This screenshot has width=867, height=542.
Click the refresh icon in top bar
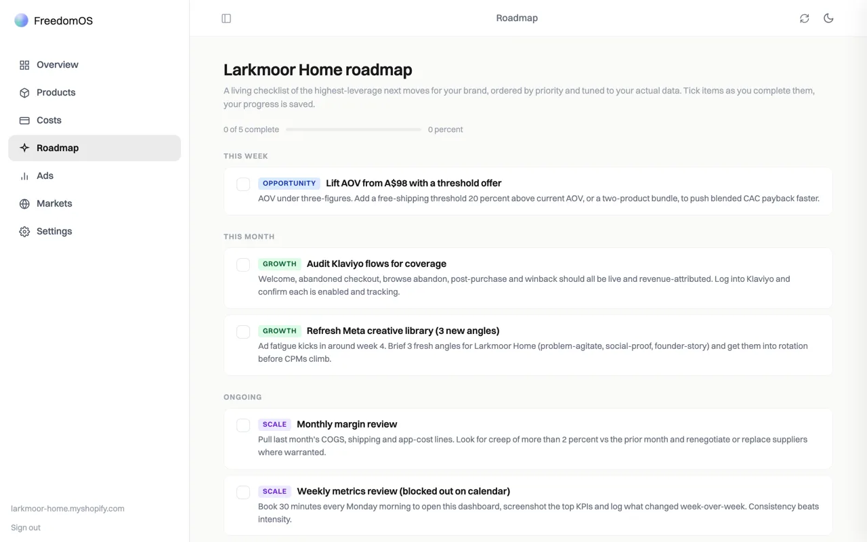click(804, 18)
